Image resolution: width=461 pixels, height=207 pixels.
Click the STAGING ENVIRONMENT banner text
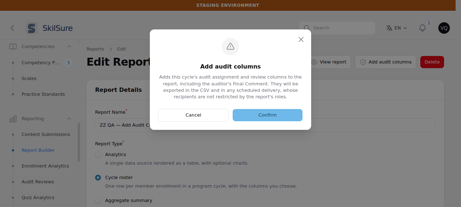[x=228, y=5]
